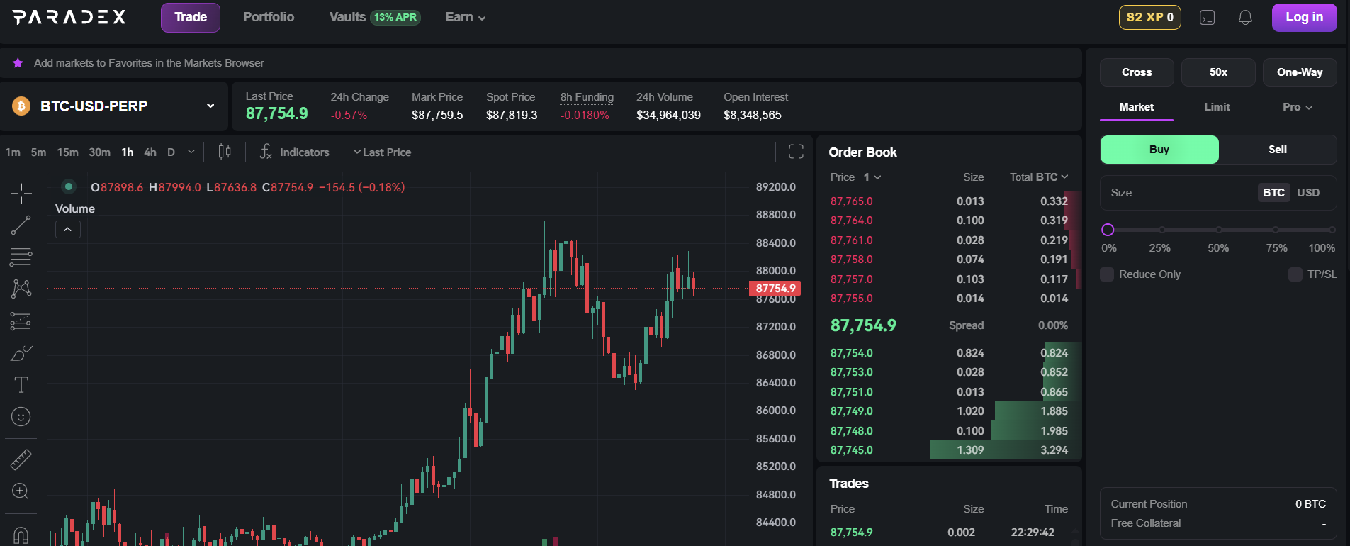
Task: Adjust the 50x leverage setting
Action: (x=1218, y=72)
